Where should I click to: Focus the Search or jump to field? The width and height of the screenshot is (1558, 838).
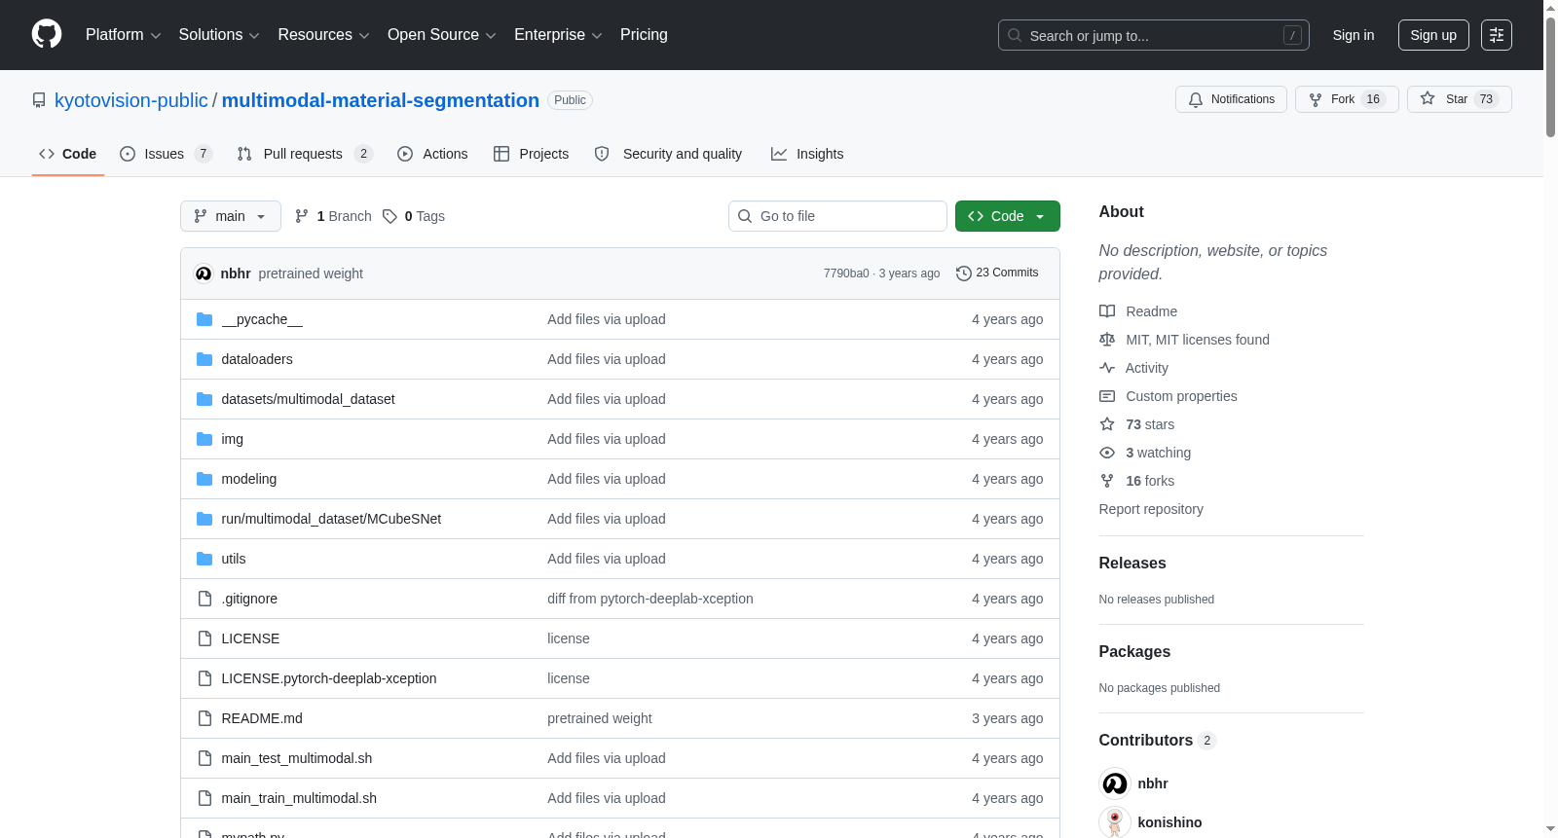point(1153,35)
